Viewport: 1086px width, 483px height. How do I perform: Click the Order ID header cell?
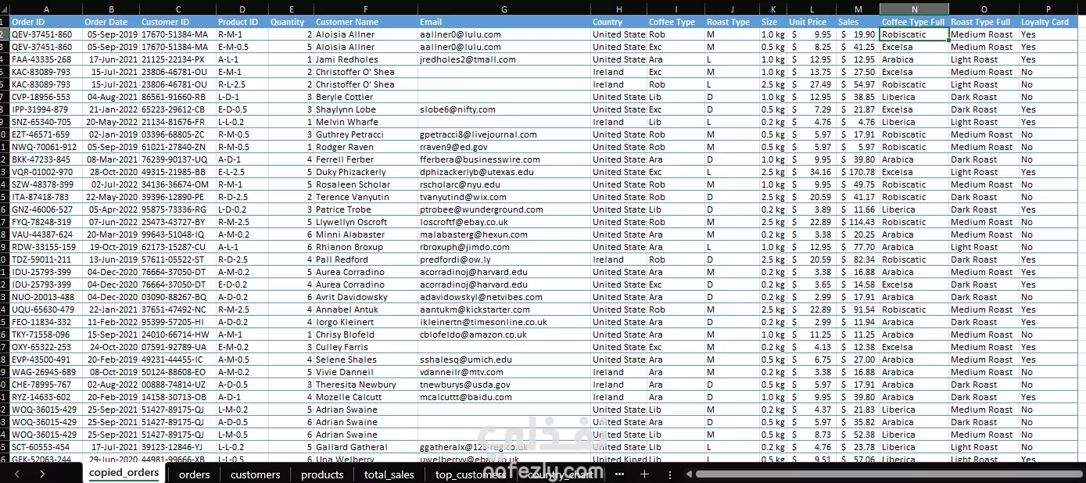pos(46,22)
